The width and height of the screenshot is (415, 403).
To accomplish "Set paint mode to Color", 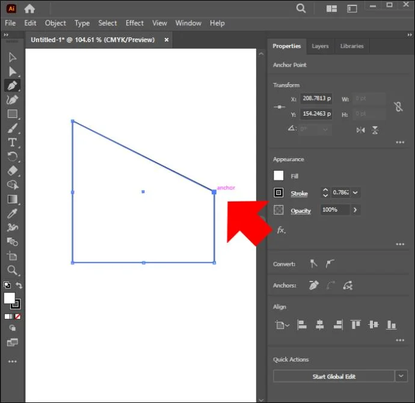I will point(7,316).
